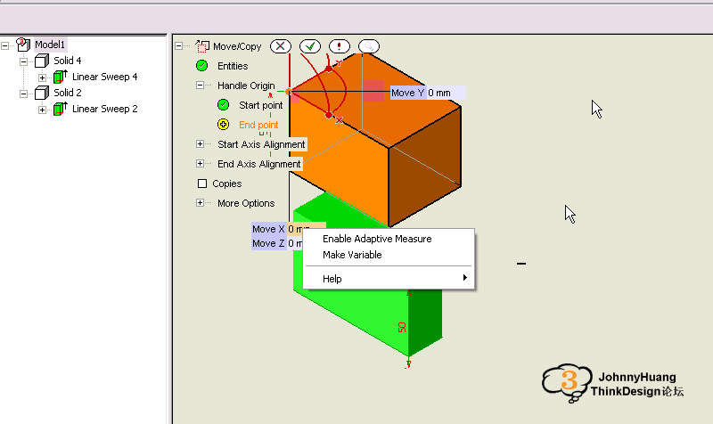Click the Handle Origin label
The image size is (713, 424).
[x=246, y=86]
